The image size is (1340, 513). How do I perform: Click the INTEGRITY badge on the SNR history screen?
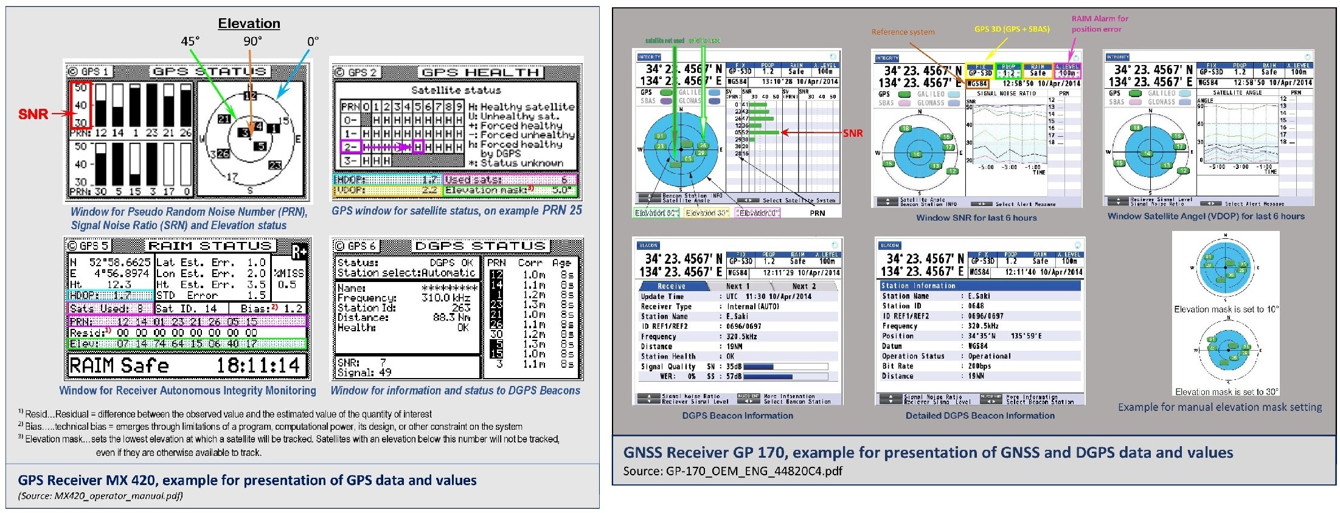coord(887,58)
